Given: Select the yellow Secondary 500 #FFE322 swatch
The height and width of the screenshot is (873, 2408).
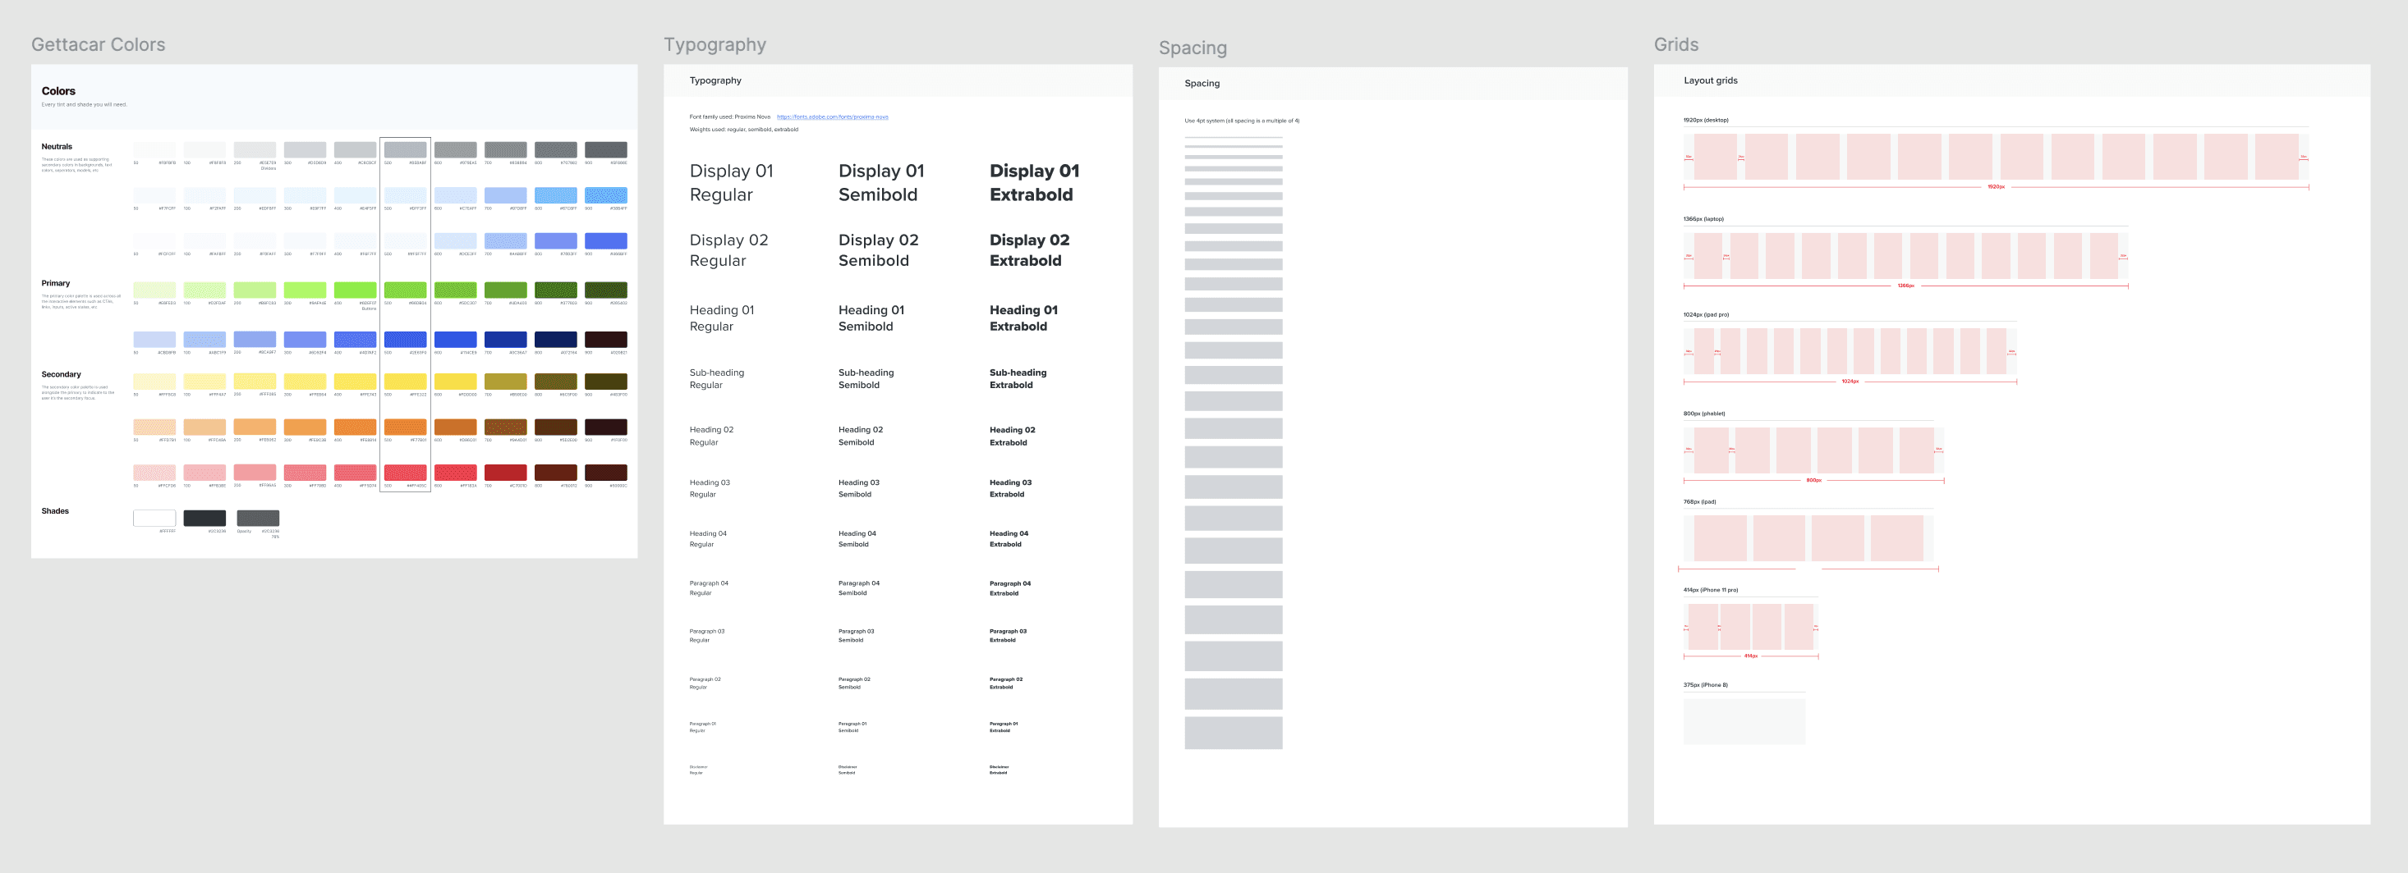Looking at the screenshot, I should tap(406, 382).
